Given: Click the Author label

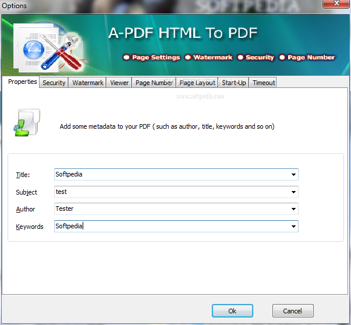Looking at the screenshot, I should pyautogui.click(x=26, y=209).
